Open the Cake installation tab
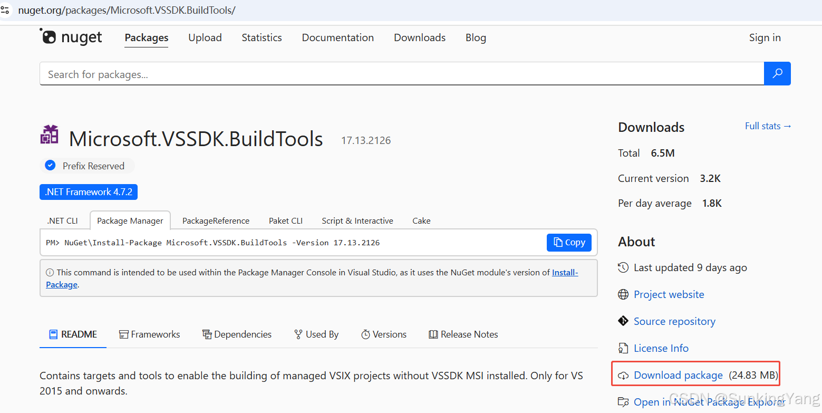Screen dimensions: 822x413 (421, 220)
